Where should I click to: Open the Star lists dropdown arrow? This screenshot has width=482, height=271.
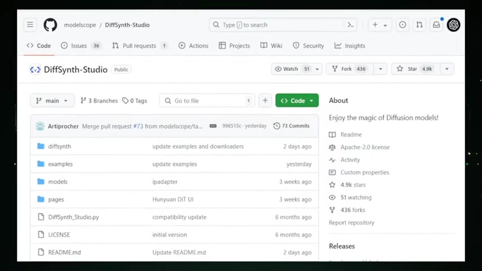(447, 69)
